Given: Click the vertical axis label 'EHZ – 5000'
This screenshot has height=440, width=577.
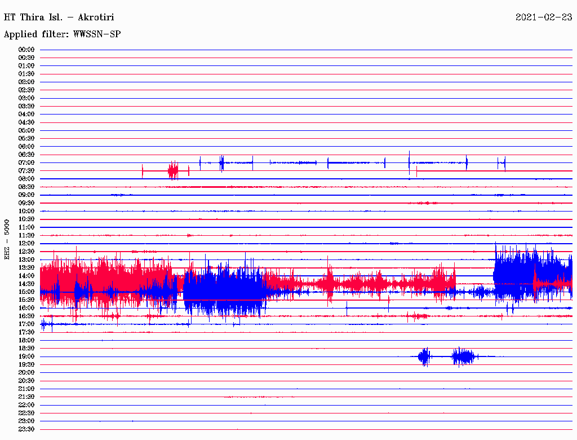Looking at the screenshot, I should (x=7, y=240).
